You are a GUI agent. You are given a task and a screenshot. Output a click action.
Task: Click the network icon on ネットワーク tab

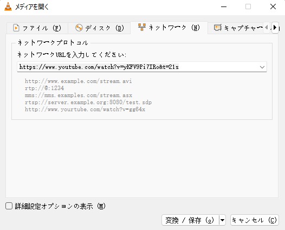(x=142, y=27)
